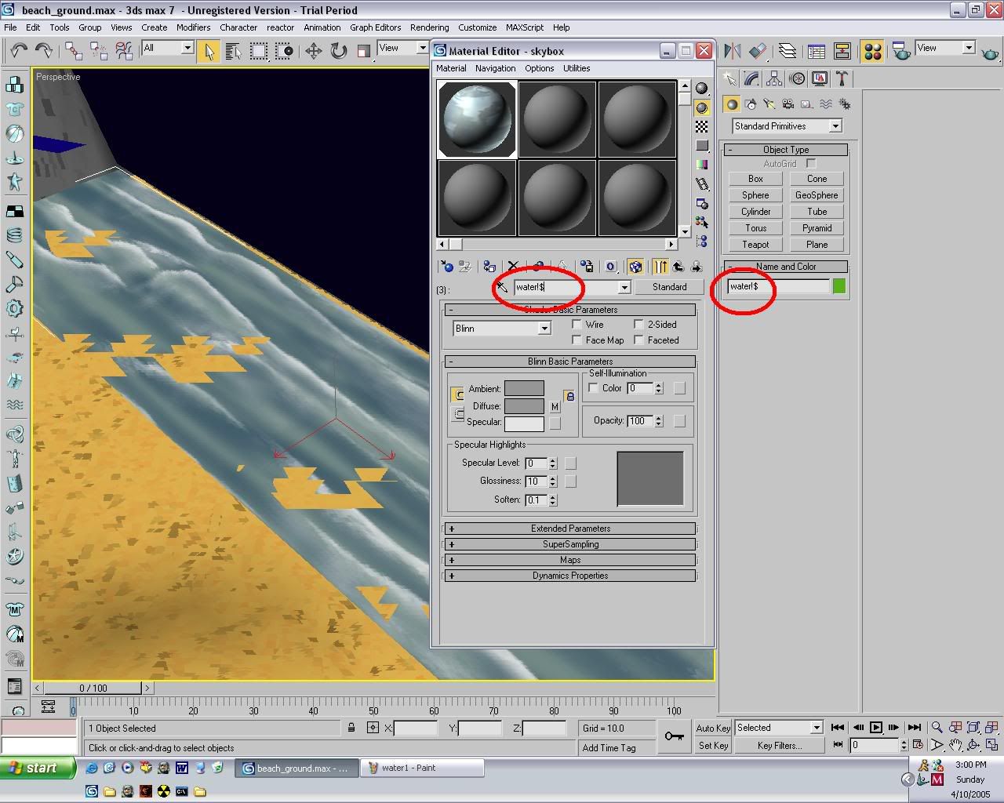Image resolution: width=1004 pixels, height=803 pixels.
Task: Open the Utilities menu in Material Editor
Action: (577, 68)
